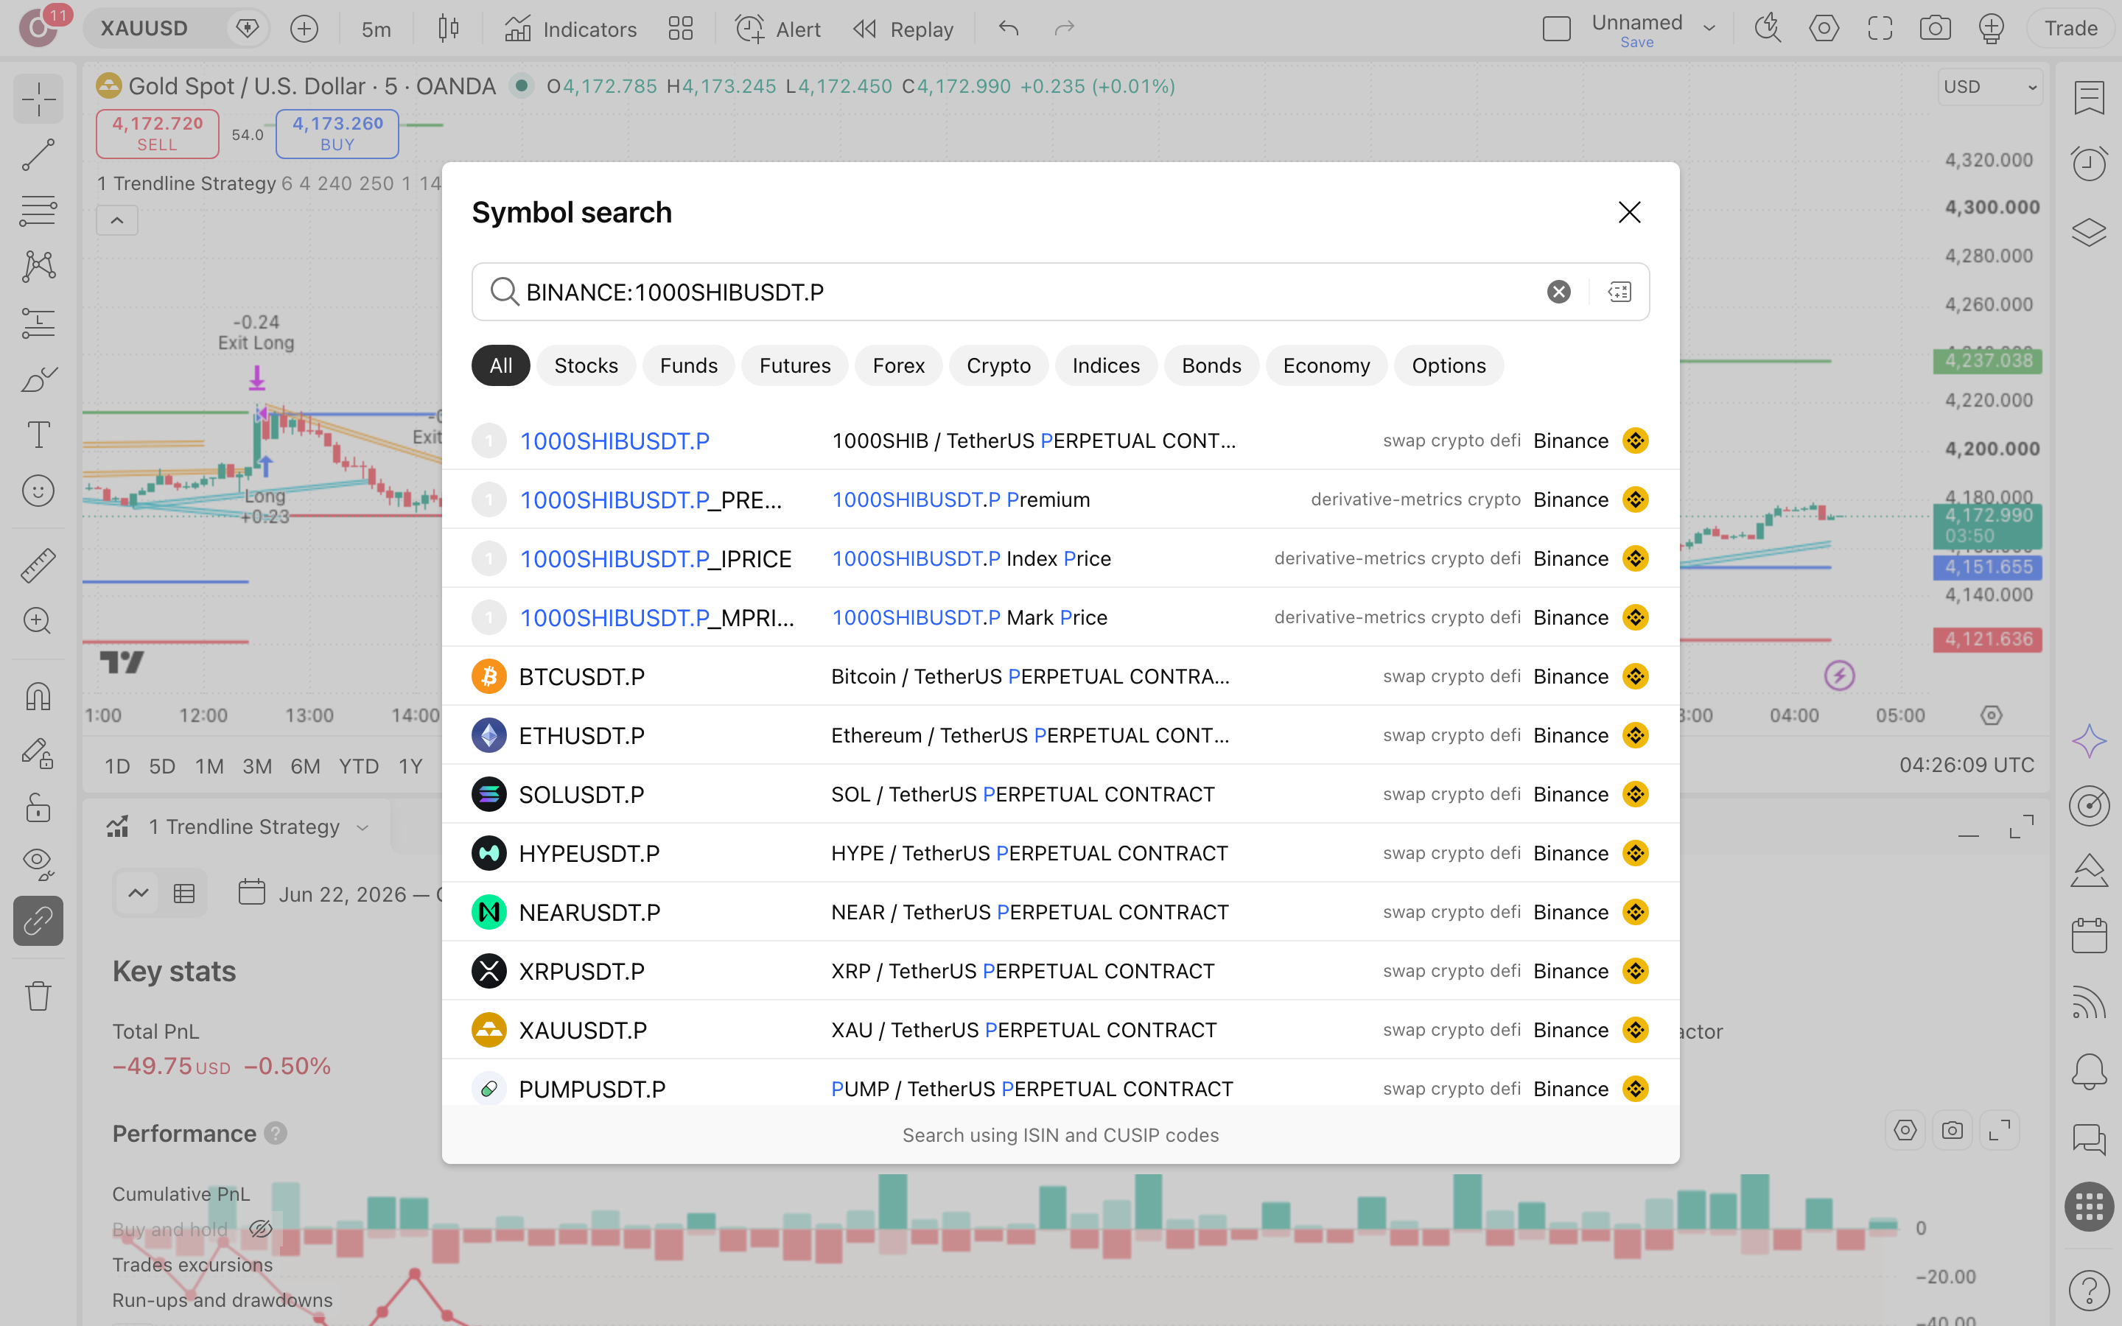Open the Fibonacci retracement tool
The image size is (2122, 1326).
click(38, 211)
